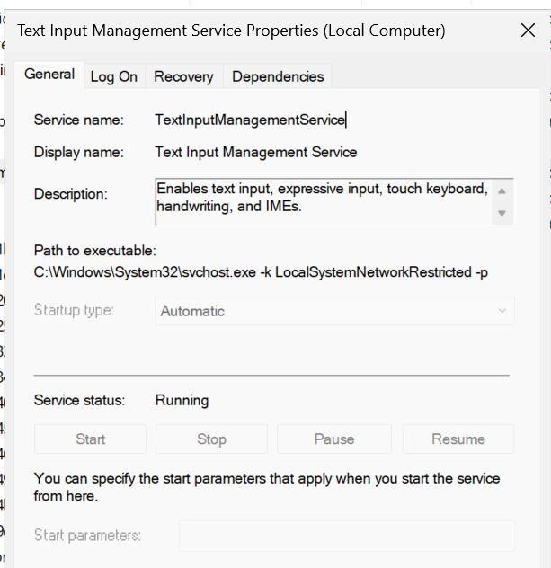The height and width of the screenshot is (568, 551).
Task: Click the description scroll down arrow
Action: pyautogui.click(x=502, y=213)
